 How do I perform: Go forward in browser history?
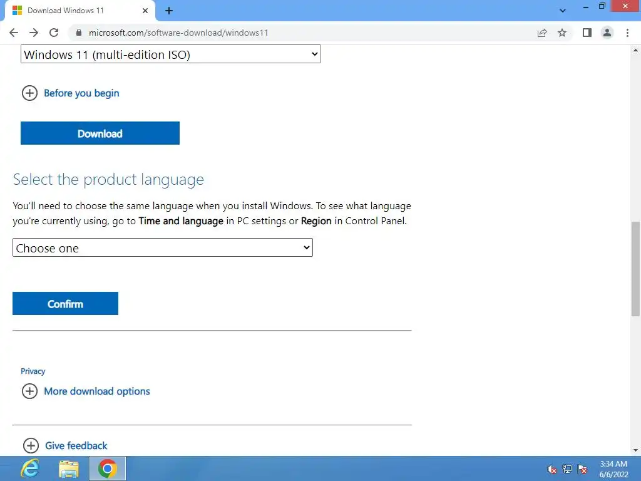point(34,33)
